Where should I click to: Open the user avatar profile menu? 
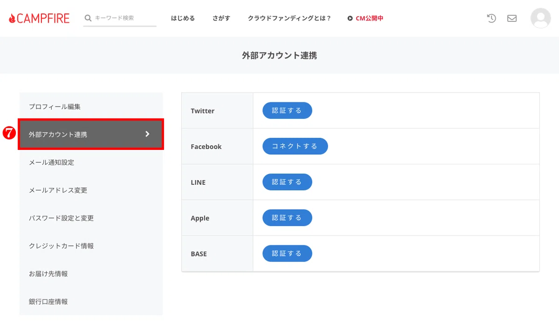point(540,18)
